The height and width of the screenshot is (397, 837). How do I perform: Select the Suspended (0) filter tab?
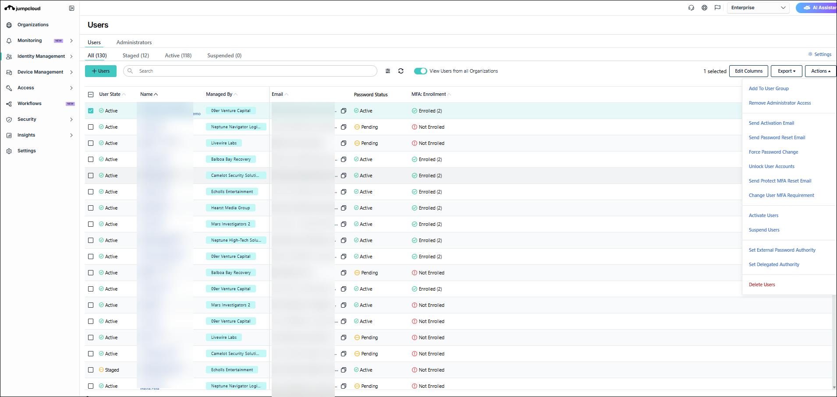coord(224,56)
